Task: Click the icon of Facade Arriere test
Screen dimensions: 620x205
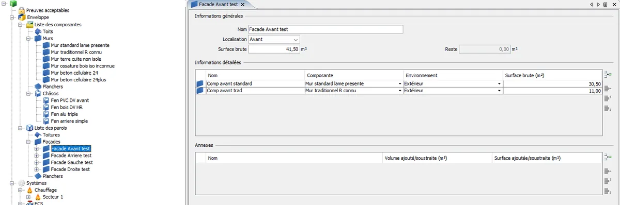Action: pyautogui.click(x=47, y=155)
